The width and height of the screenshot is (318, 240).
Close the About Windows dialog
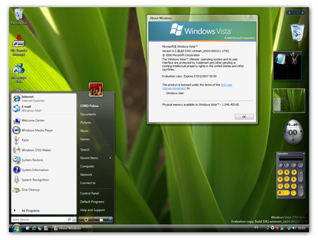[x=251, y=17]
